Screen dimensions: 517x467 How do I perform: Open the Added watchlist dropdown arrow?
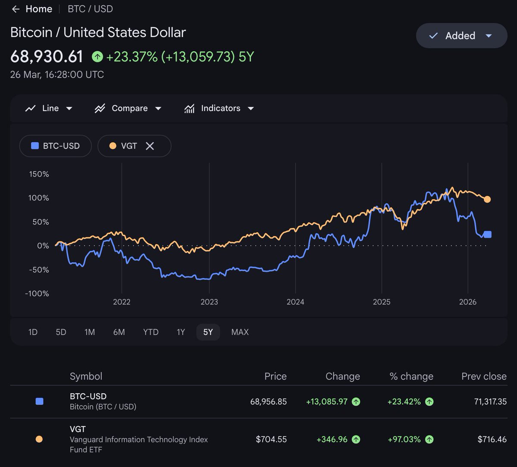[489, 36]
